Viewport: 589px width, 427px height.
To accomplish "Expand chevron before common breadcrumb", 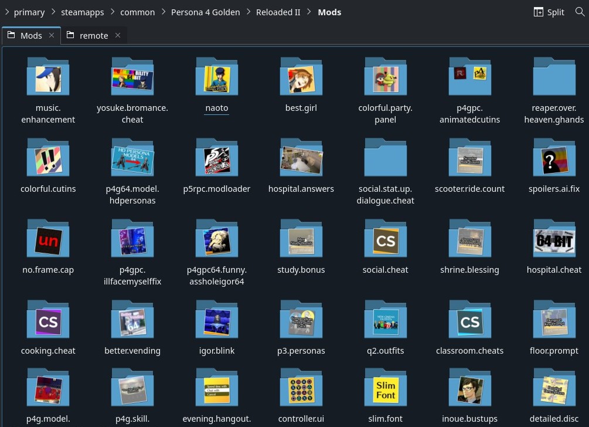I will tap(113, 12).
